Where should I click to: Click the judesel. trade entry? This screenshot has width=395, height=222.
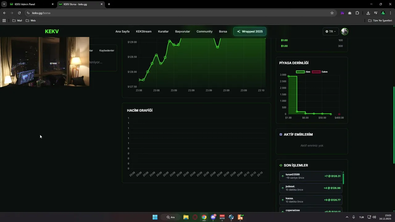tap(311, 188)
